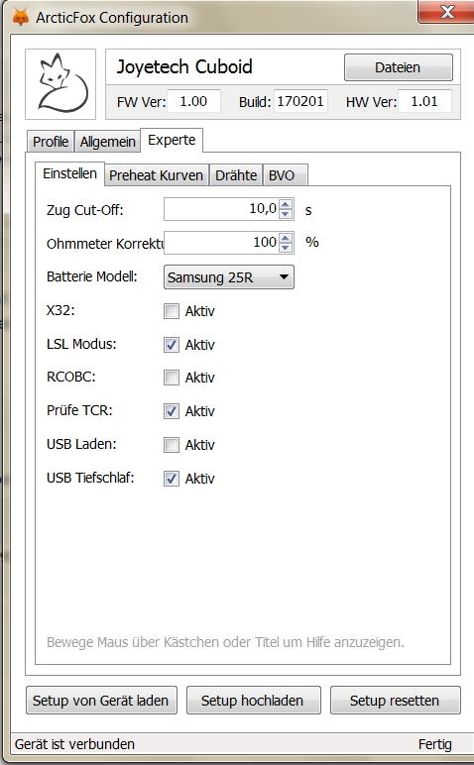Uncheck Prüfe TCR Aktiv
This screenshot has height=765, width=474.
pos(172,411)
